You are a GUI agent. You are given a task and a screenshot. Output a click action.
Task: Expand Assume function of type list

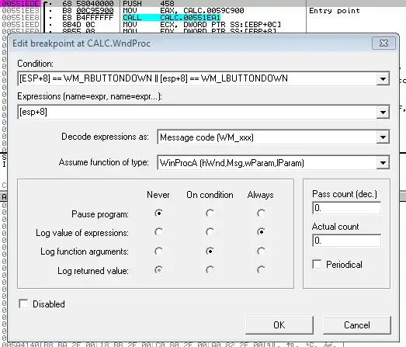point(383,163)
